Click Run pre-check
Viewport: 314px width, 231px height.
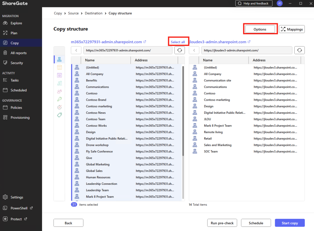coord(222,223)
